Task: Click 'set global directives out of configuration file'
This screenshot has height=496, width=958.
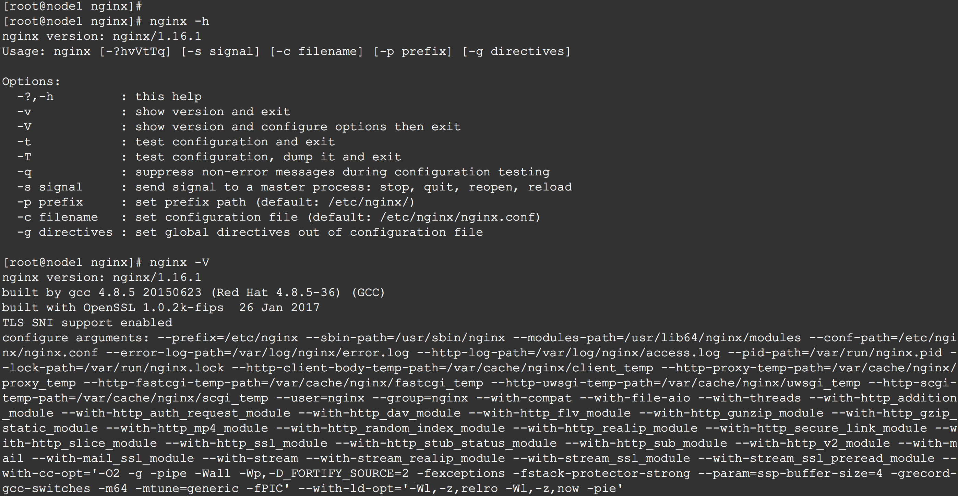Action: tap(309, 232)
